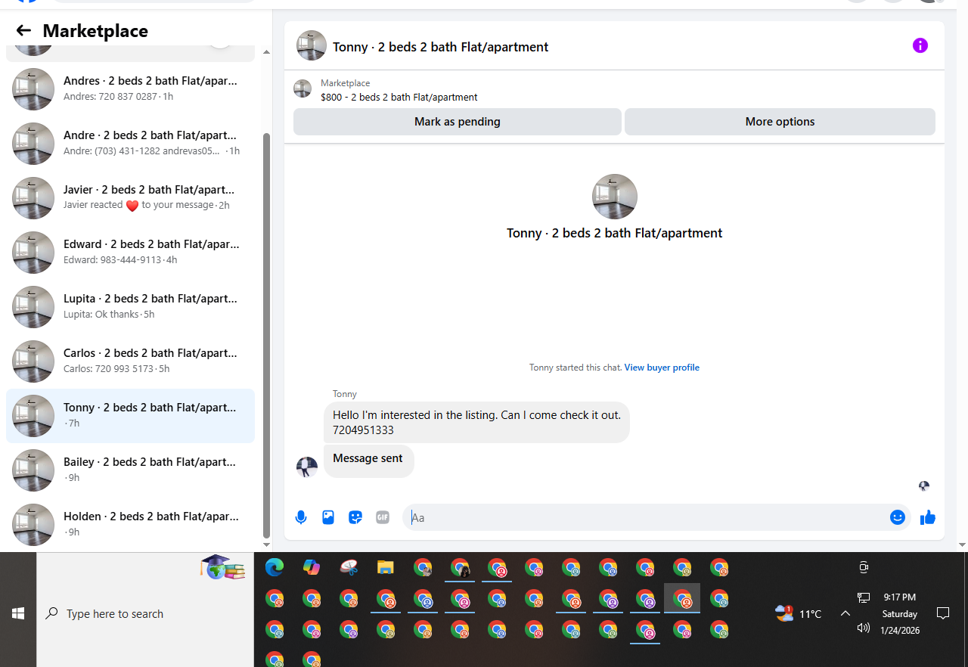Start a voice clip with microphone icon
The height and width of the screenshot is (667, 968).
click(x=301, y=517)
